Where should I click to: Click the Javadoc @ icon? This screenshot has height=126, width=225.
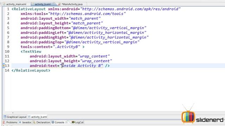point(20,122)
